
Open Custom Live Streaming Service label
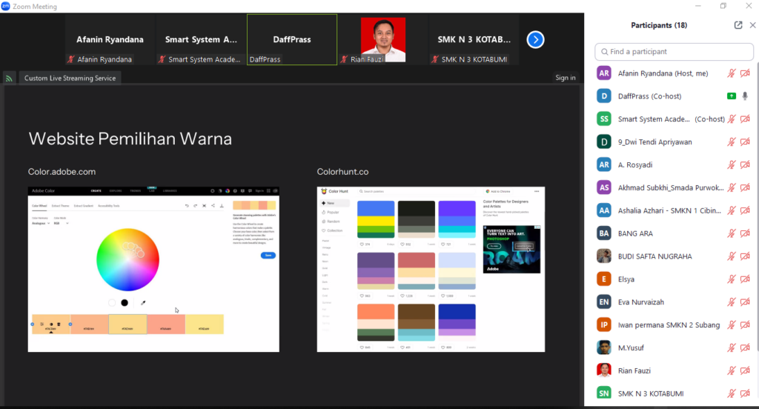(x=70, y=78)
